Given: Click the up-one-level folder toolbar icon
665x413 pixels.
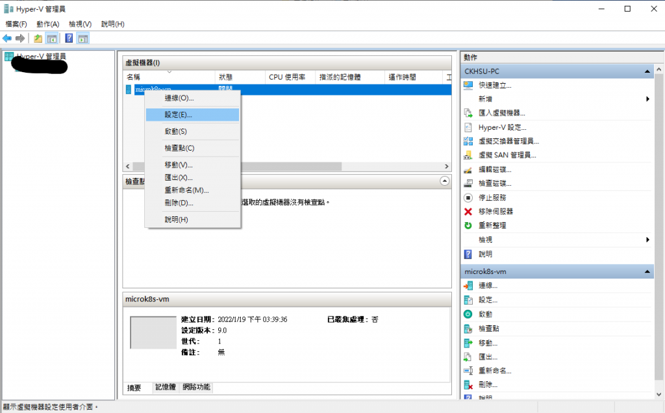Looking at the screenshot, I should pos(38,38).
